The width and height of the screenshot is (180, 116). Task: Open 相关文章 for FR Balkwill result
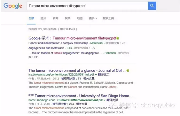(x=89, y=79)
